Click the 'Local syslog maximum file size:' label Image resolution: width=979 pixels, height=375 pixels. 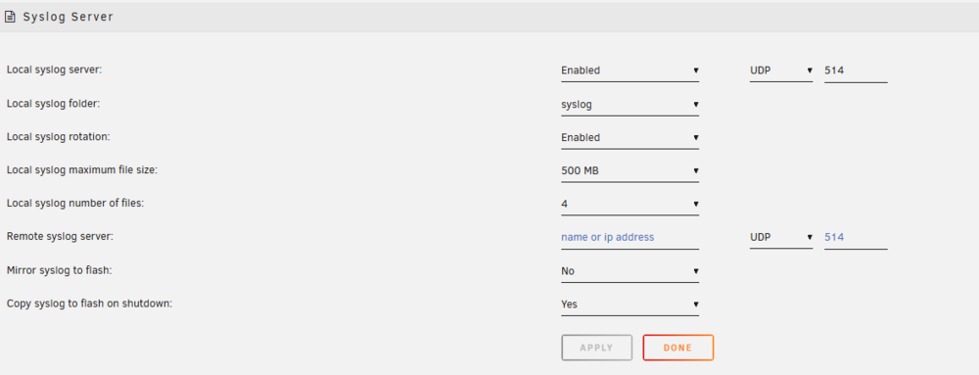pos(82,169)
